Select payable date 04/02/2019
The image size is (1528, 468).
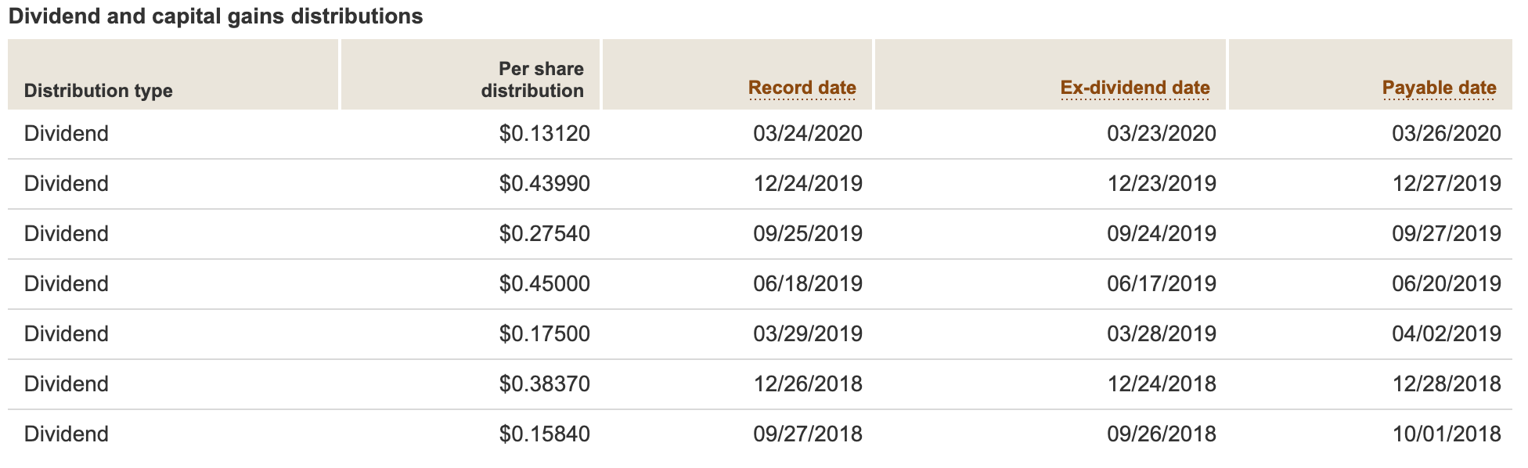point(1447,334)
